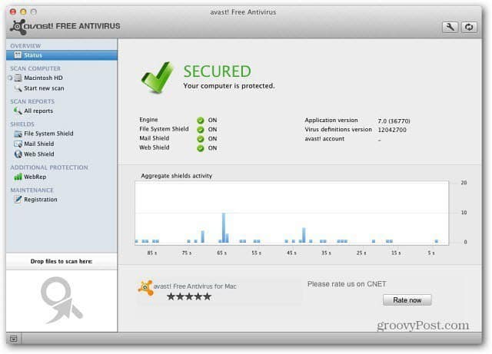Click 'Please rate us on CNET' text

[347, 284]
